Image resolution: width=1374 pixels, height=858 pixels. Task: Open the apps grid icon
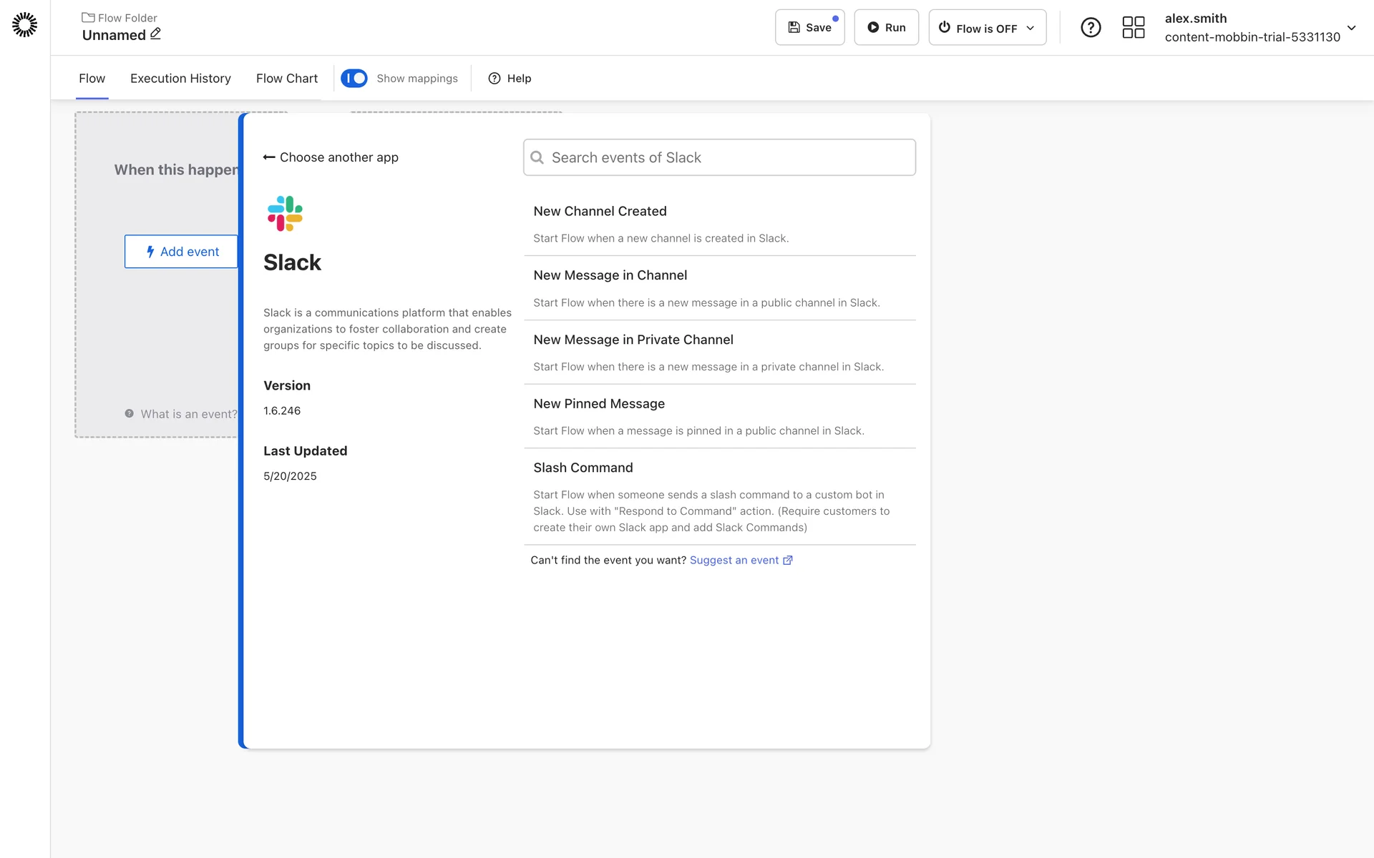pyautogui.click(x=1133, y=27)
